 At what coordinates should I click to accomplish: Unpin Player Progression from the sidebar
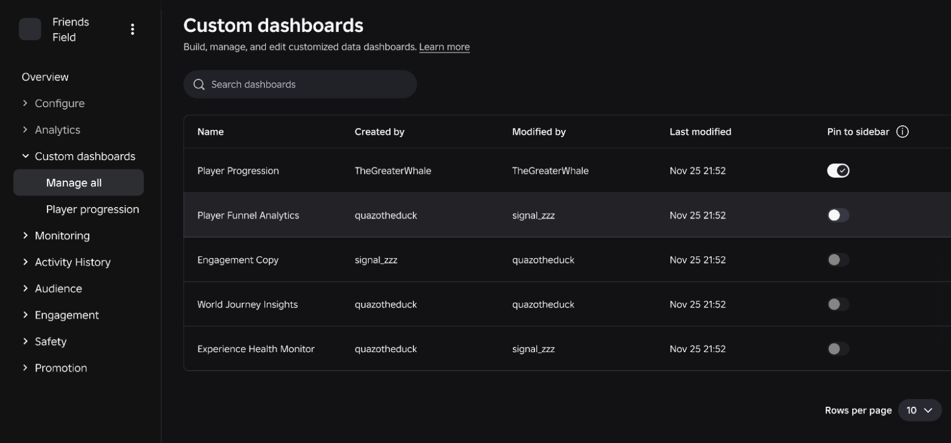pos(838,171)
